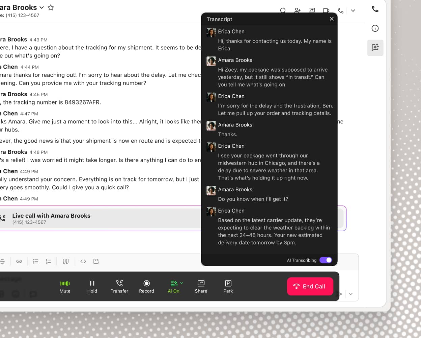Viewport: 421px width, 338px height.
Task: Mute the live call
Action: [x=65, y=287]
